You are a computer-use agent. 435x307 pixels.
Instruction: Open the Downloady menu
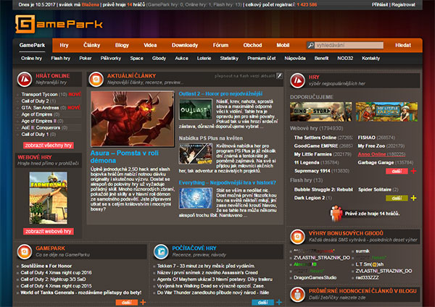click(x=185, y=45)
